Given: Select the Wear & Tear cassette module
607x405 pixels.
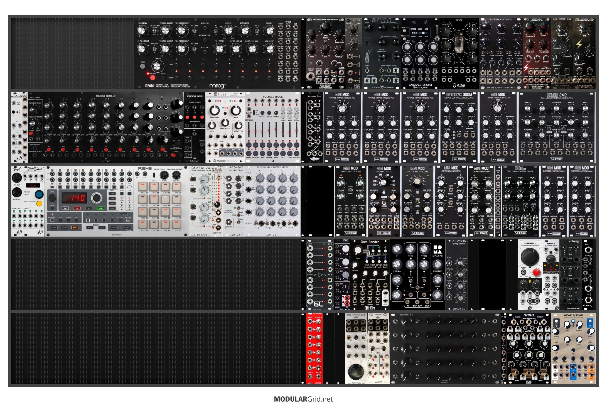Looking at the screenshot, I should coord(573,349).
